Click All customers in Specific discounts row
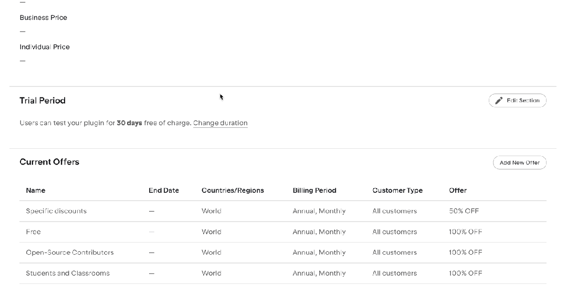The height and width of the screenshot is (285, 567). pyautogui.click(x=394, y=211)
